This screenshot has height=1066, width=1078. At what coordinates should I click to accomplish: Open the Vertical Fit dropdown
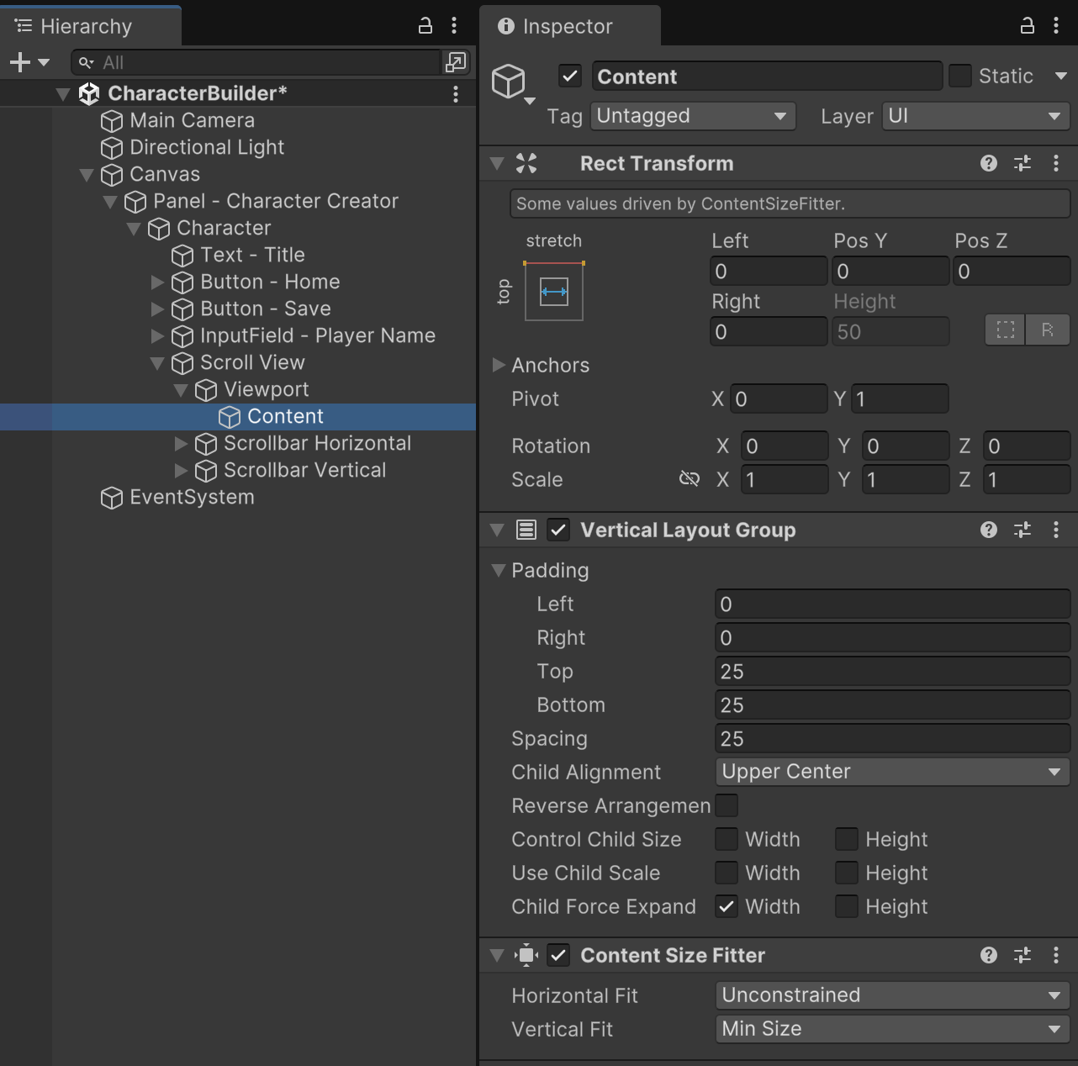[891, 1029]
